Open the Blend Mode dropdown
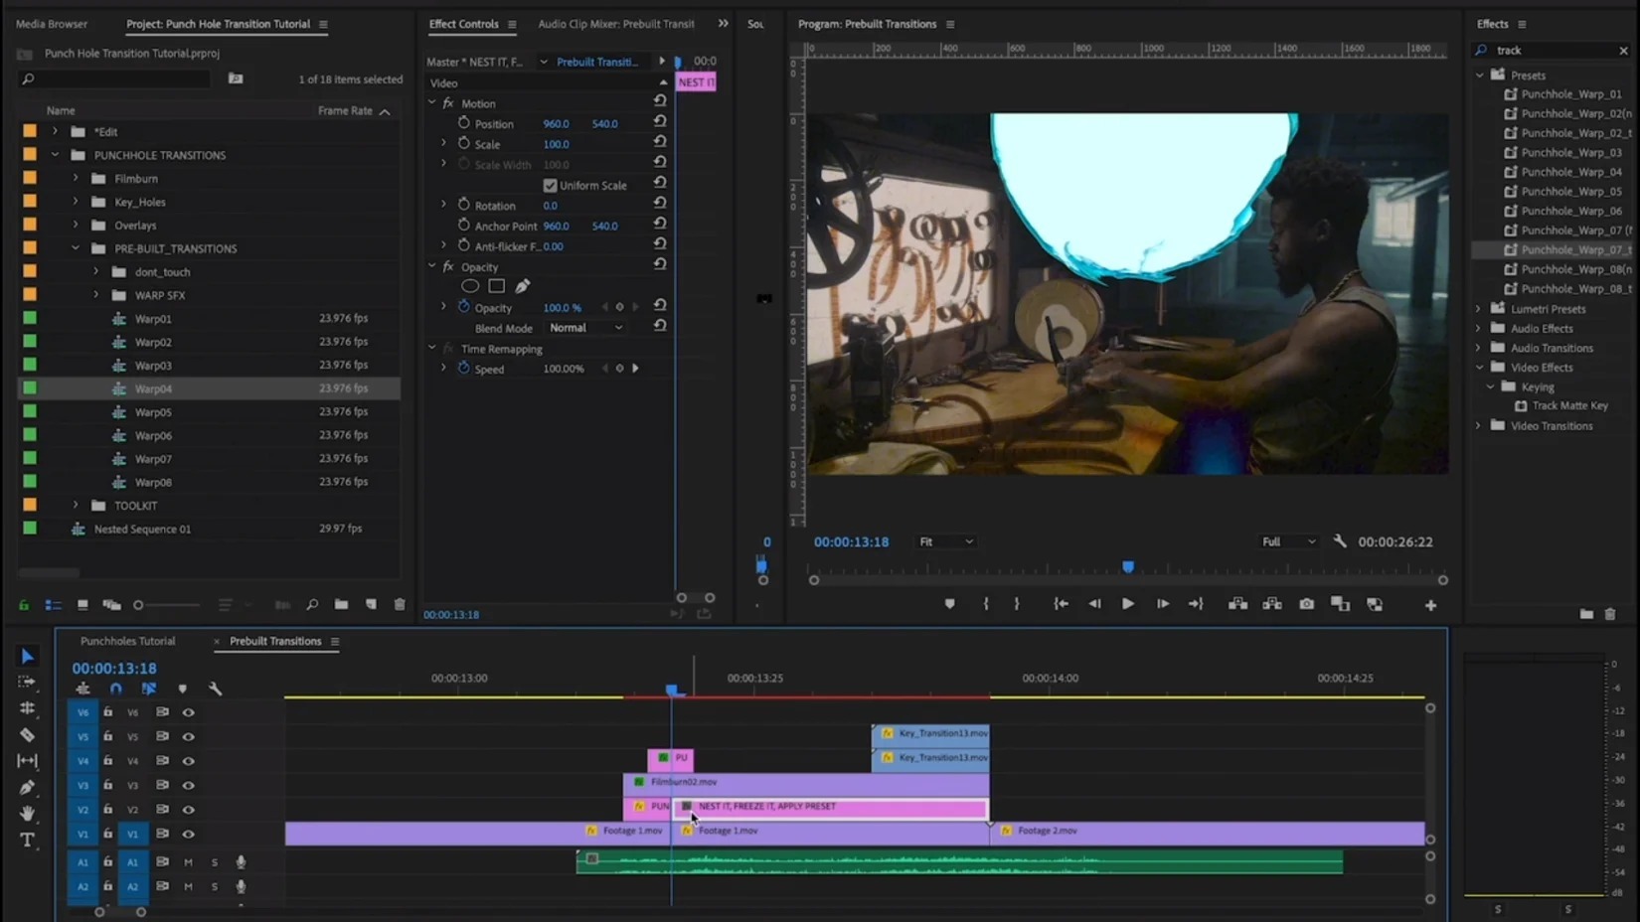Image resolution: width=1640 pixels, height=922 pixels. (585, 328)
